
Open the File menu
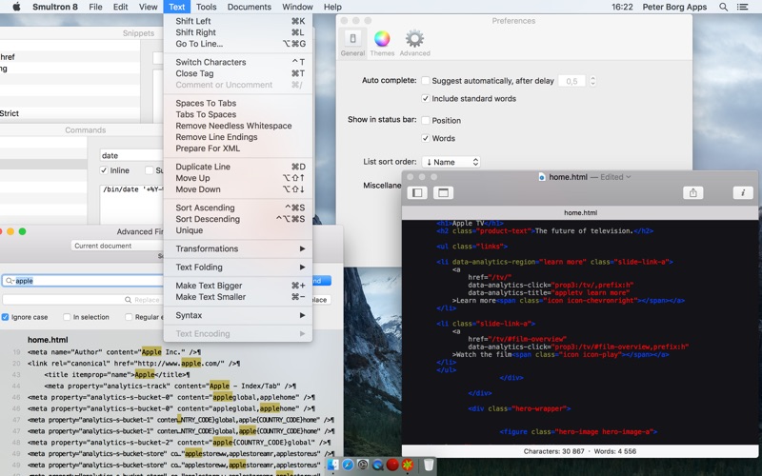95,7
